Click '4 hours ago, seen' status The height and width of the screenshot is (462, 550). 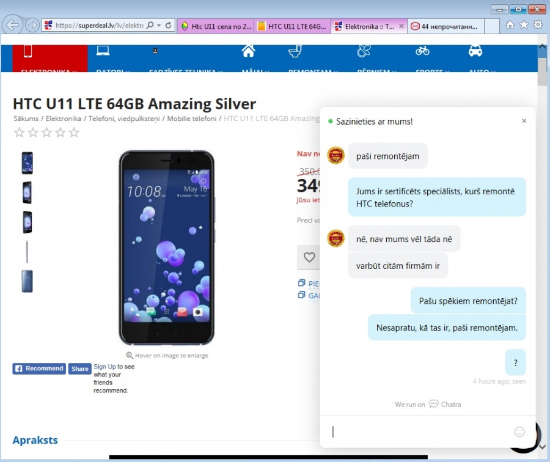(499, 381)
